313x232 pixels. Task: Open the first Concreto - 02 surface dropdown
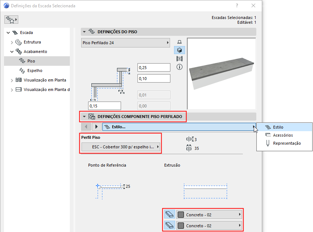pos(209,214)
